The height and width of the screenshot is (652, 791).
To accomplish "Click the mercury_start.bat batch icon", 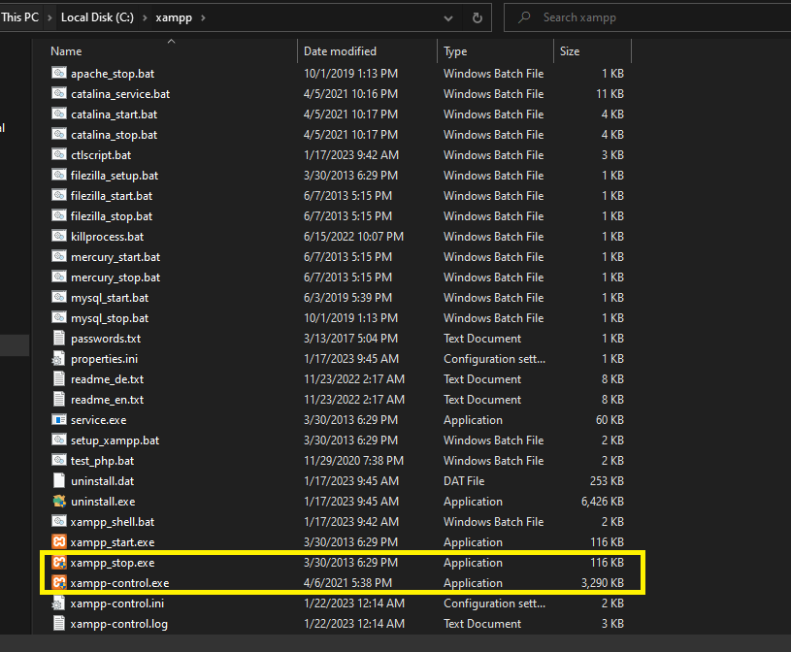I will tap(59, 257).
